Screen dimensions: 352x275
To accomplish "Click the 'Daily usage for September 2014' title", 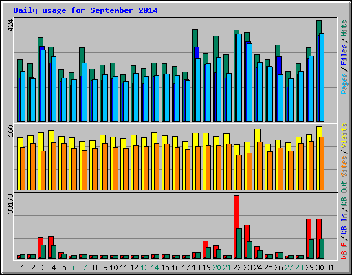I will point(85,10).
